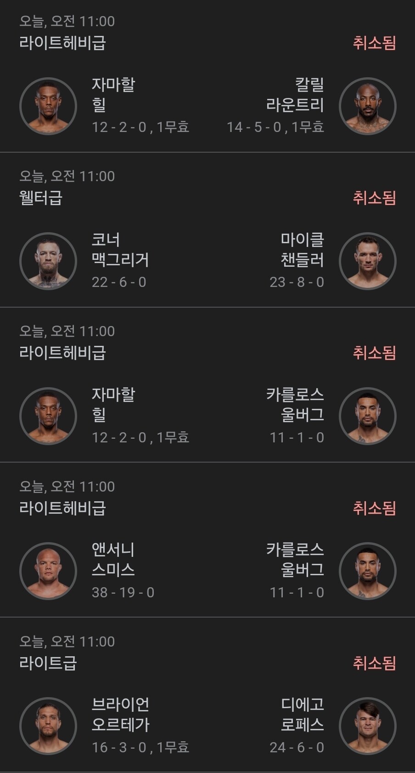The width and height of the screenshot is (415, 773).
Task: Click the 칼릴 라운트리 name text
Action: 295,95
